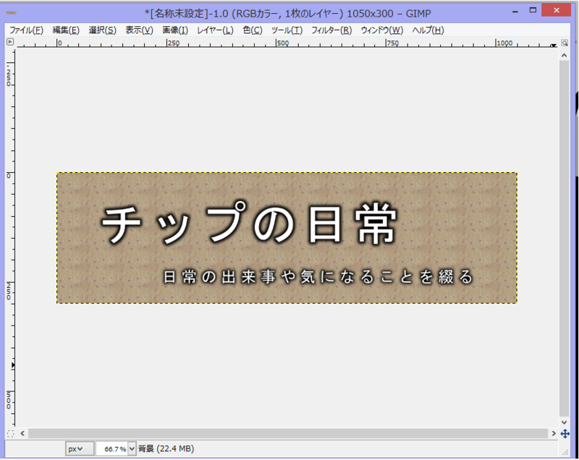This screenshot has width=579, height=460.
Task: Open the 表示 menu
Action: tap(139, 30)
